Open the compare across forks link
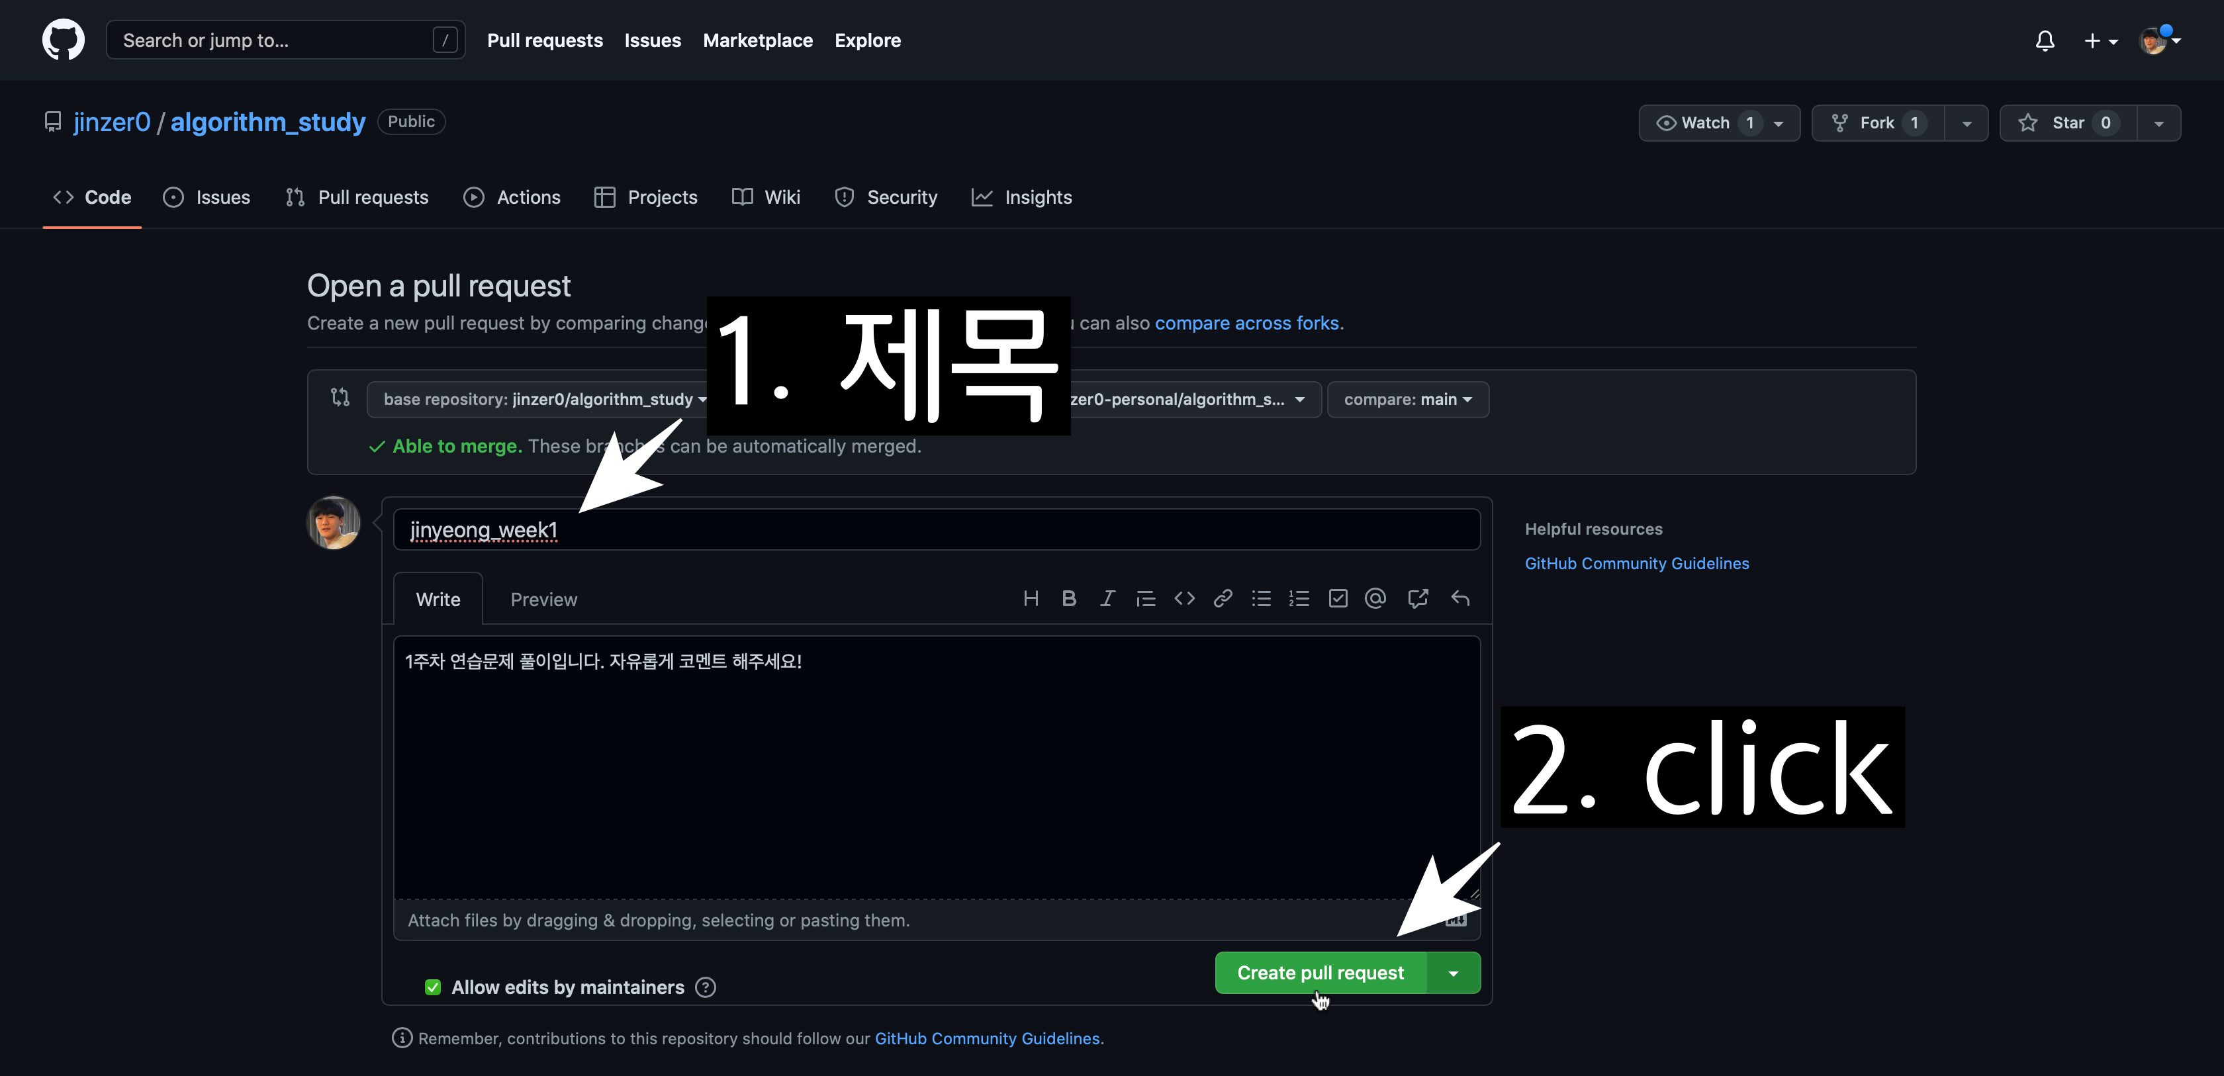Image resolution: width=2224 pixels, height=1076 pixels. 1246,324
